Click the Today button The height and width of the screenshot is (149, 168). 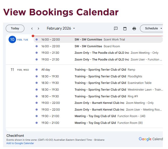tap(15, 28)
